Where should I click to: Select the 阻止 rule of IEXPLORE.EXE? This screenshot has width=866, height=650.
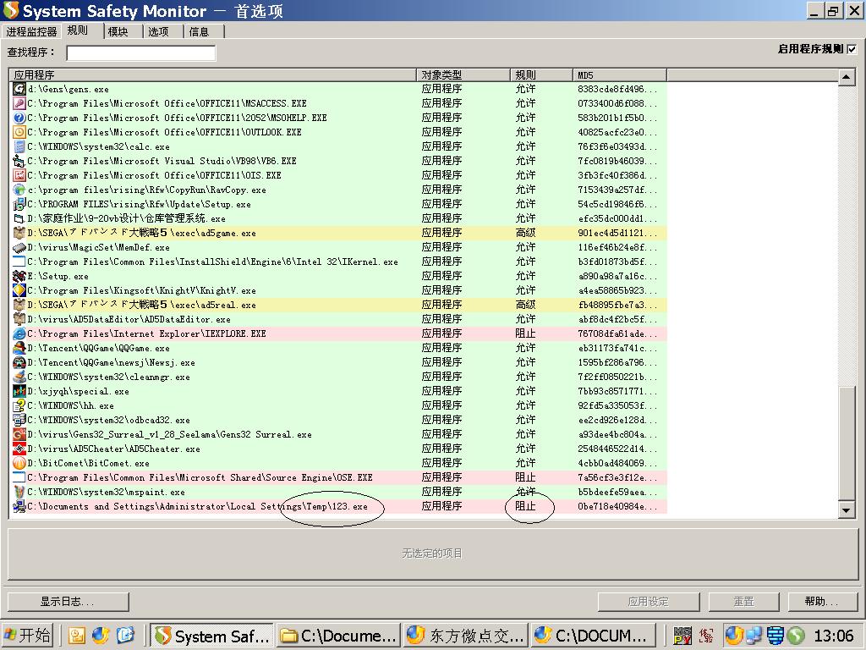(525, 333)
